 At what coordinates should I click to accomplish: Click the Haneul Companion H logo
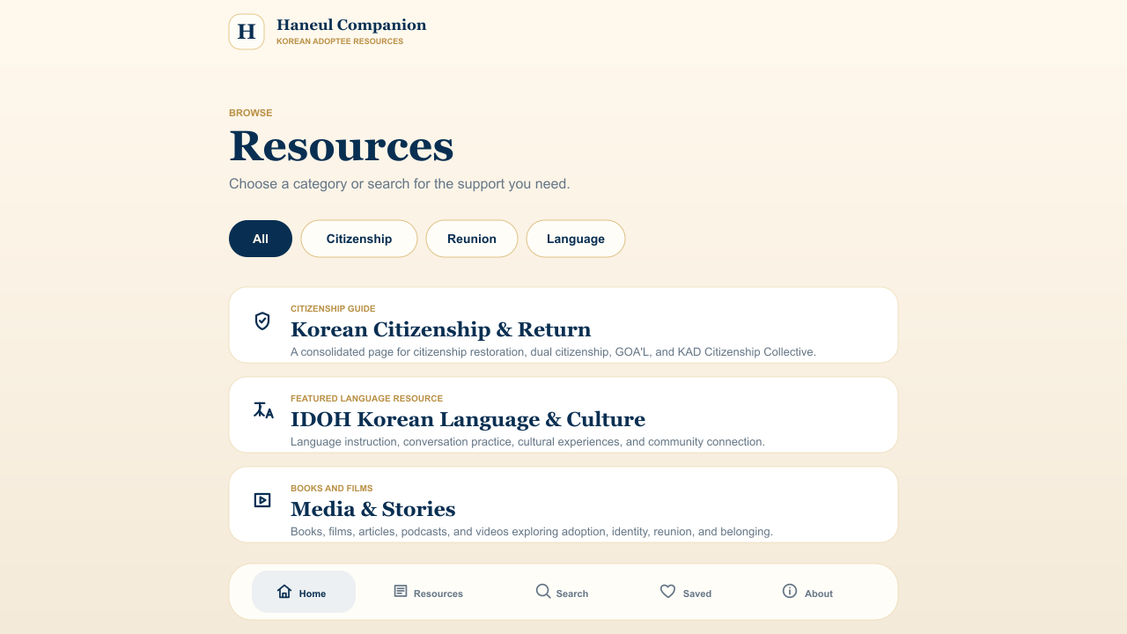[x=247, y=32]
